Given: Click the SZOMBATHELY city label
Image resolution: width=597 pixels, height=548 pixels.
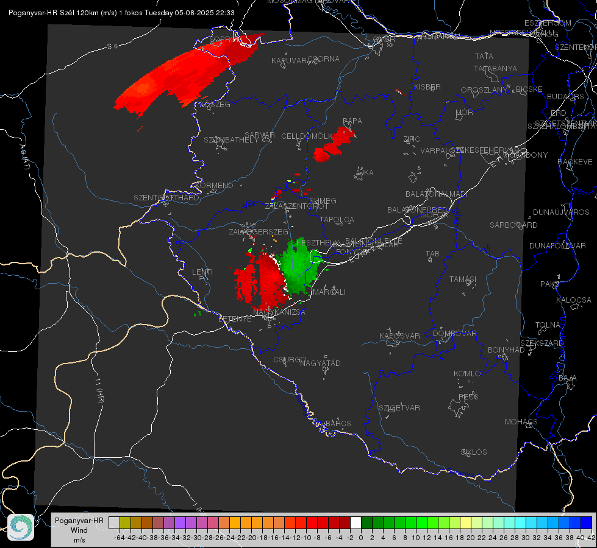Looking at the screenshot, I should point(231,140).
